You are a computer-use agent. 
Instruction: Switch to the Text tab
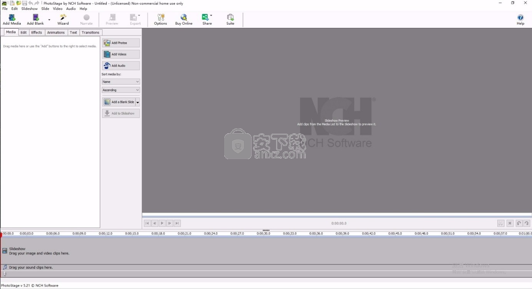[x=73, y=33]
